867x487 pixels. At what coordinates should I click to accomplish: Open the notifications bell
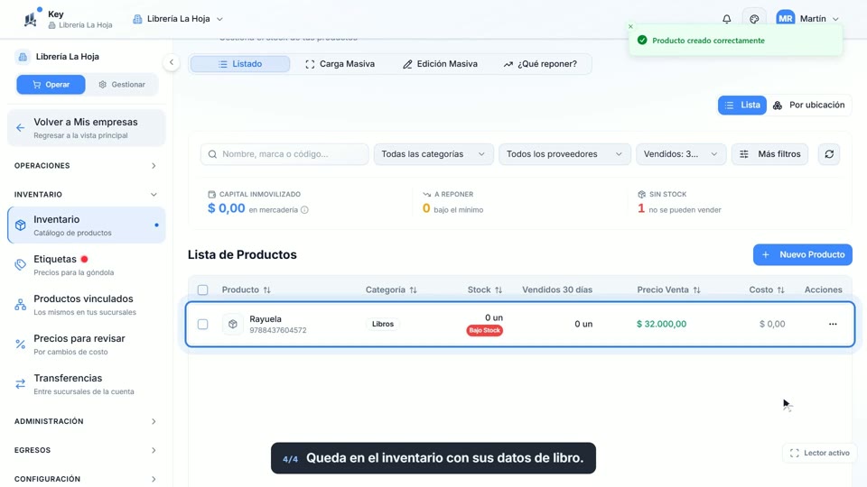(x=726, y=19)
